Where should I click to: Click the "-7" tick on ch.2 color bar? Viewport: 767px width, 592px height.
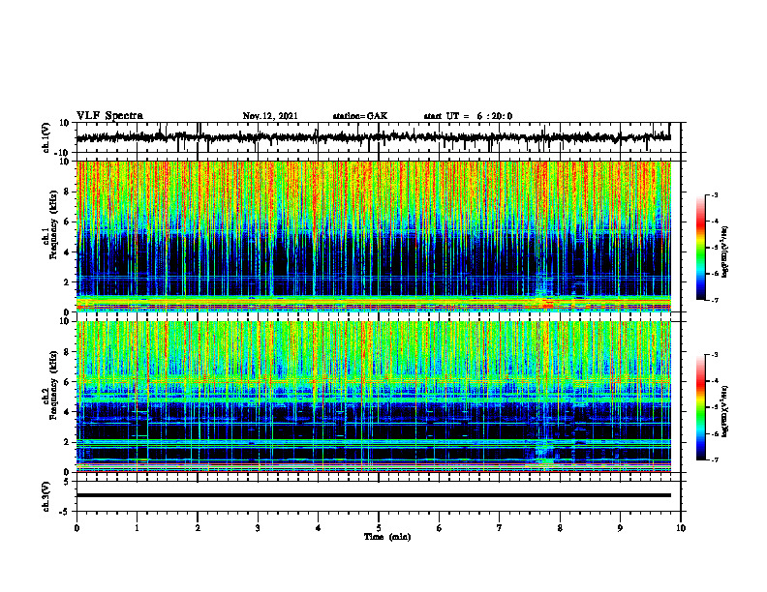click(x=715, y=460)
